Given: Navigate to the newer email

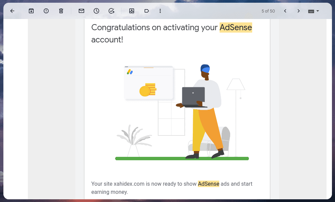Looking at the screenshot, I should pos(285,11).
